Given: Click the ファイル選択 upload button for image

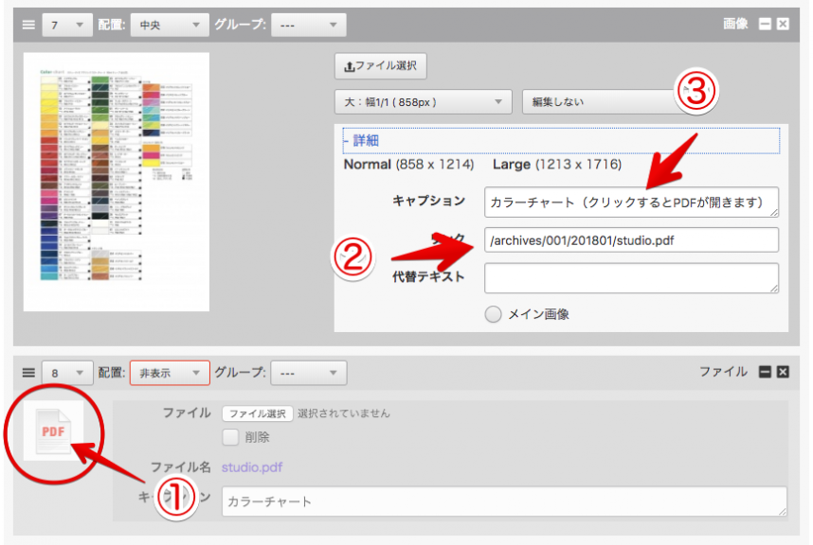Looking at the screenshot, I should 381,66.
